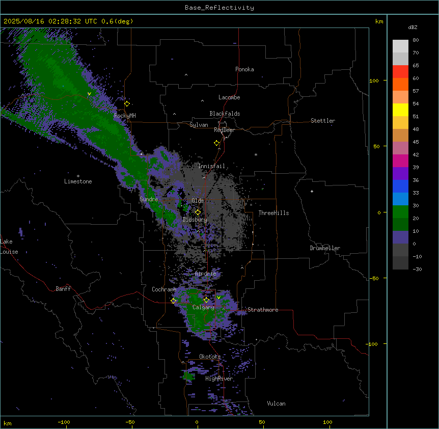
Task: Click the Drumheller town label
Action: pos(325,248)
